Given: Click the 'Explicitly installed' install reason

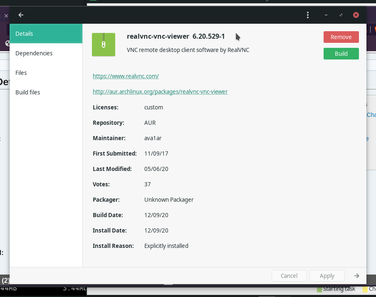Looking at the screenshot, I should (x=166, y=246).
